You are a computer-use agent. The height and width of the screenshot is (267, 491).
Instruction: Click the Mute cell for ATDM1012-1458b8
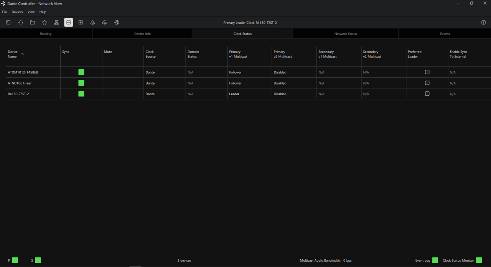(123, 72)
